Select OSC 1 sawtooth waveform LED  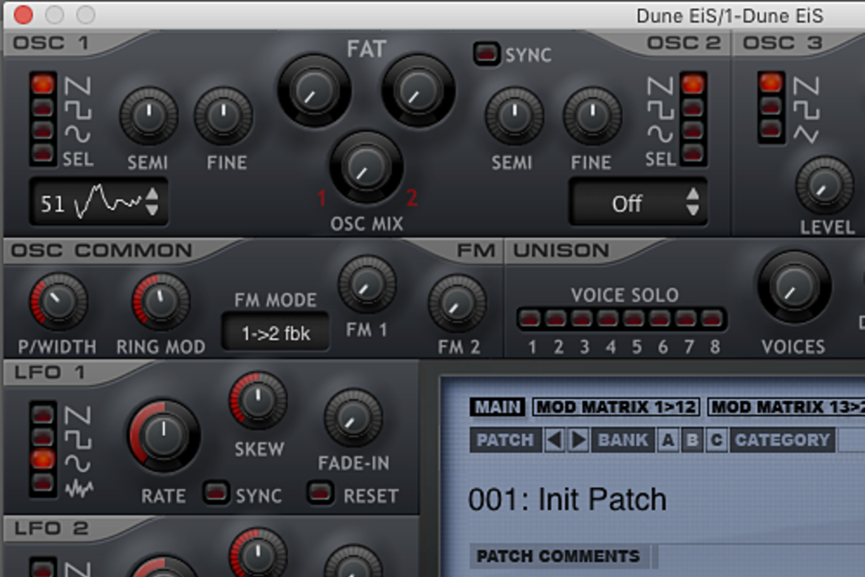point(43,84)
